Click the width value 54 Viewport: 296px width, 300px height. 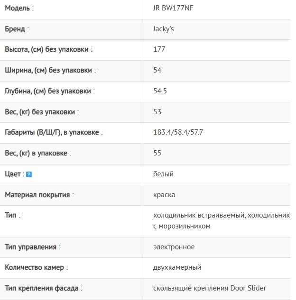[x=157, y=70]
